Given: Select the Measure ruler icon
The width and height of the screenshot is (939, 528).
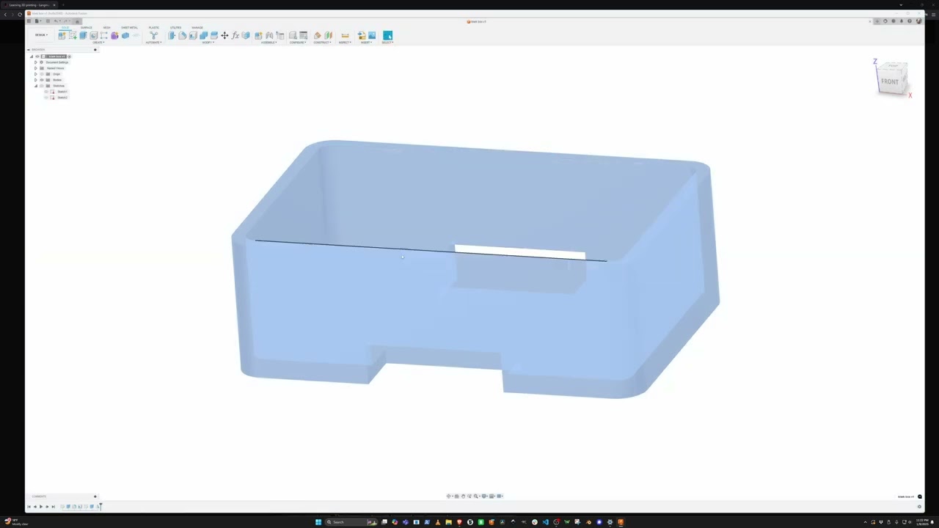Looking at the screenshot, I should click(345, 35).
